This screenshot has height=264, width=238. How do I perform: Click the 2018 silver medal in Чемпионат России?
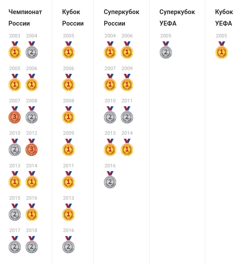[x=31, y=244]
